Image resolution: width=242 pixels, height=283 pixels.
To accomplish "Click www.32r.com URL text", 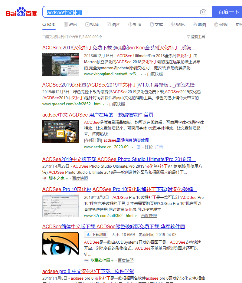I will coord(109,216).
